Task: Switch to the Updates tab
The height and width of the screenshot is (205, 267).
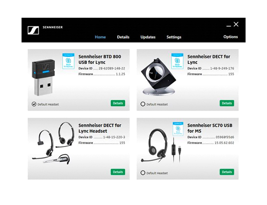Action: click(x=148, y=37)
